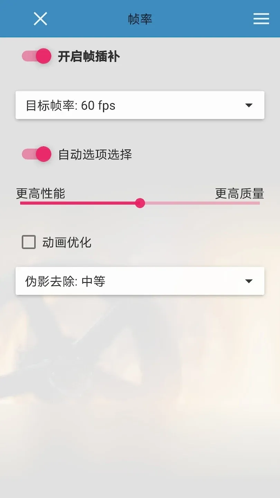Tap the 更高质量 label
Image resolution: width=280 pixels, height=498 pixels.
(x=240, y=194)
